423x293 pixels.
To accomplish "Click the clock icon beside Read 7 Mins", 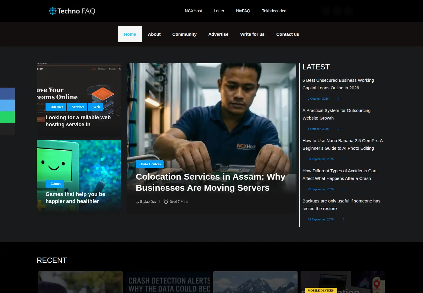I will click(x=166, y=202).
